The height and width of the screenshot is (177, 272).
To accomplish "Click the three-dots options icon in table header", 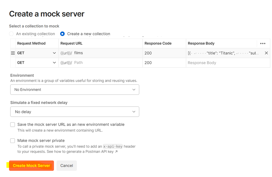I will [x=262, y=44].
